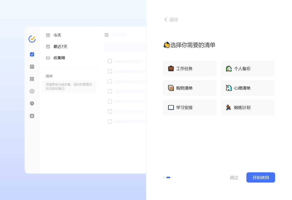Click the house icon on 个人备忘

[x=229, y=69]
